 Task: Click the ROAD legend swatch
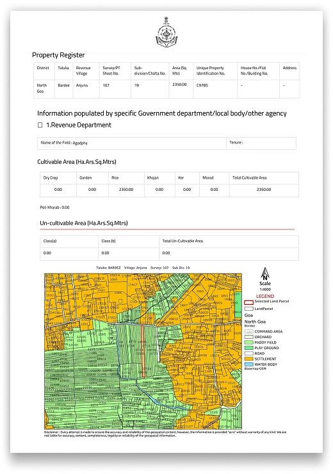248,354
